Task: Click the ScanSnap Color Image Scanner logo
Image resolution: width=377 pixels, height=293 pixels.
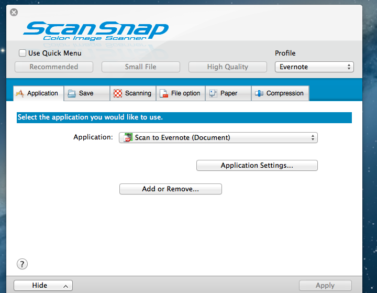Action: click(96, 31)
